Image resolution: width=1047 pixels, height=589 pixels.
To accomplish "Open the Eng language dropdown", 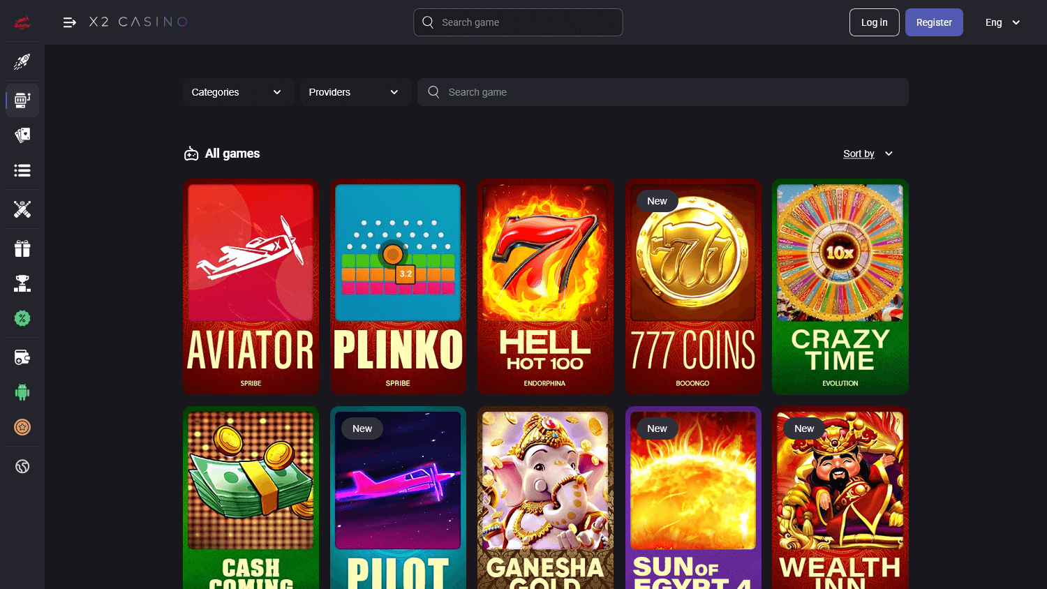I will pos(1002,22).
